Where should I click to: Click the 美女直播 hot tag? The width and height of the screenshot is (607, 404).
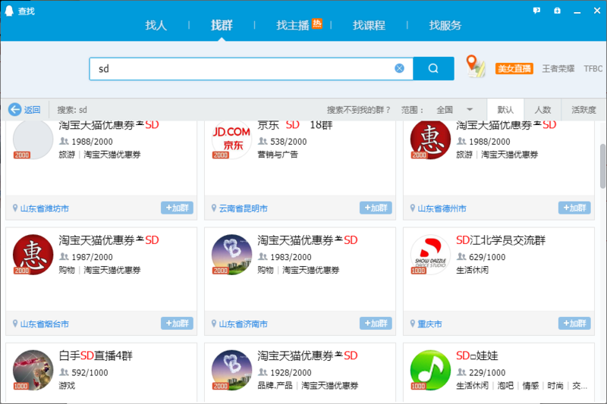514,69
